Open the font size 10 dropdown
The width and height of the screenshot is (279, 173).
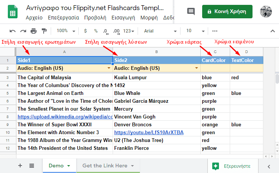pos(195,31)
